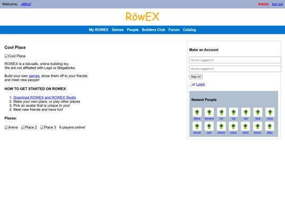The width and height of the screenshot is (285, 214).
Task: Click 'Pick an avatar that is unique' item
Action: [x=42, y=106]
